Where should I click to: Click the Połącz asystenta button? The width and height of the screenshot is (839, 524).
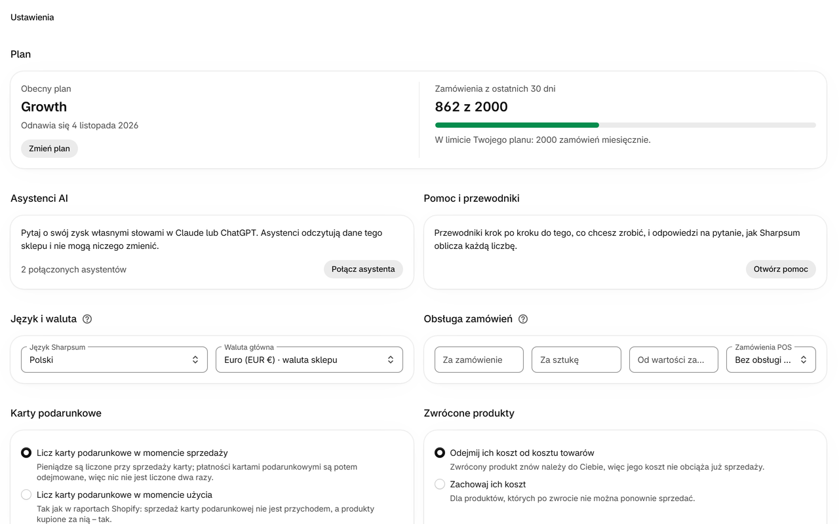pos(363,269)
